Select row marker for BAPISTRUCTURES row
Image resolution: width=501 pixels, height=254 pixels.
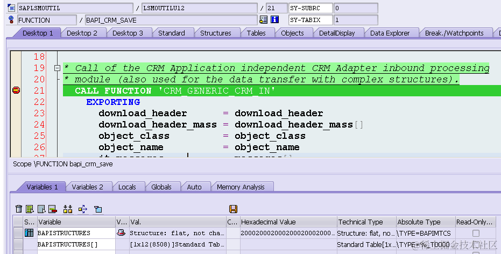tap(18, 233)
